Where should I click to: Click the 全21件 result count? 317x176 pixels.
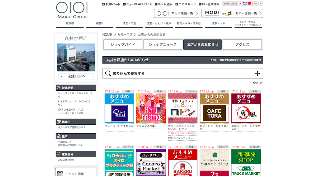pyautogui.click(x=258, y=83)
